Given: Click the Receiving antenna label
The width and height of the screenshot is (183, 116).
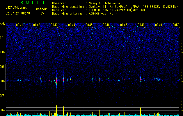Looking at the screenshot, I should [67, 14].
